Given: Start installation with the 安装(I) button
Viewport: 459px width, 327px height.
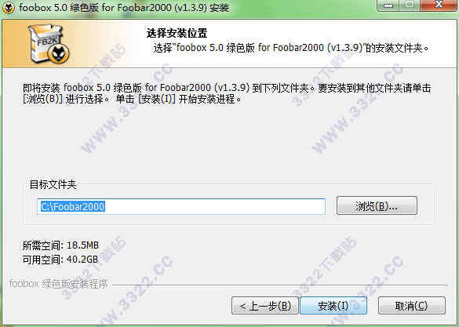Looking at the screenshot, I should coord(333,306).
